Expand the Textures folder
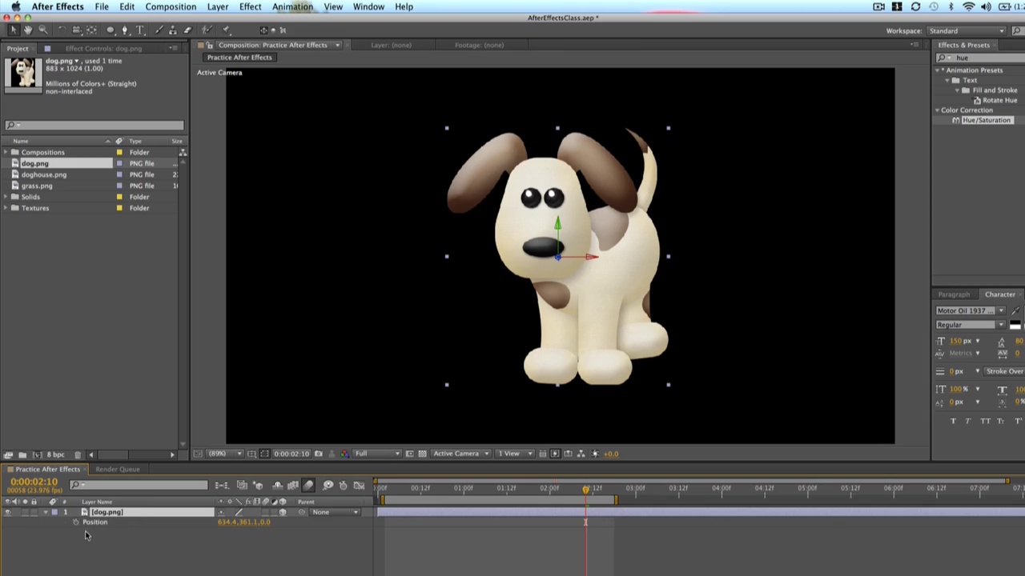 tap(6, 208)
